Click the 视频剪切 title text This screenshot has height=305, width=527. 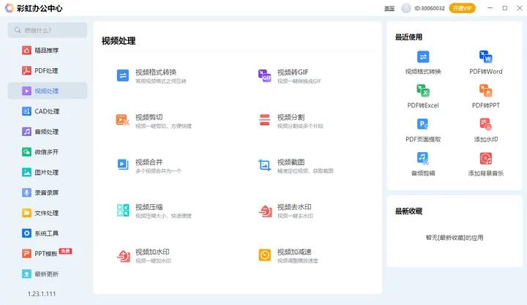tap(149, 117)
